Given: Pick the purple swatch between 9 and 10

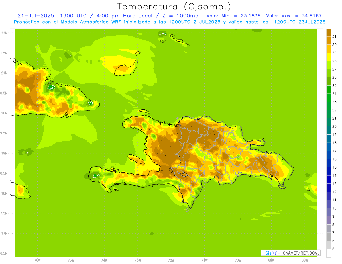Looking at the screenshot, I should click(329, 212).
